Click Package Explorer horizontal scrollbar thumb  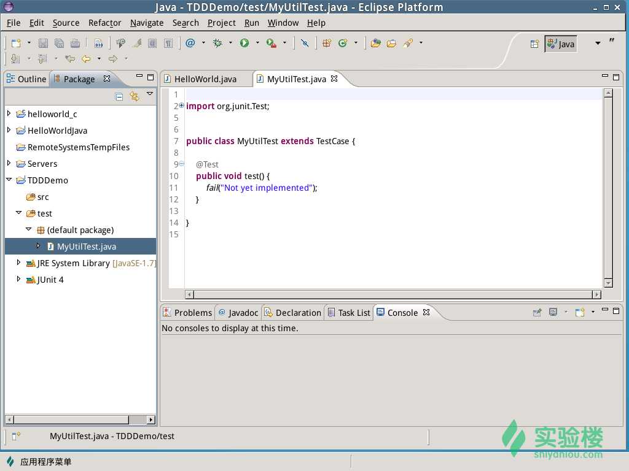(71, 419)
